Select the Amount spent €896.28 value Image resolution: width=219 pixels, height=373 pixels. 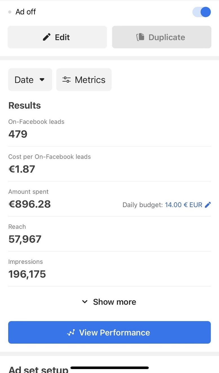[x=30, y=204]
